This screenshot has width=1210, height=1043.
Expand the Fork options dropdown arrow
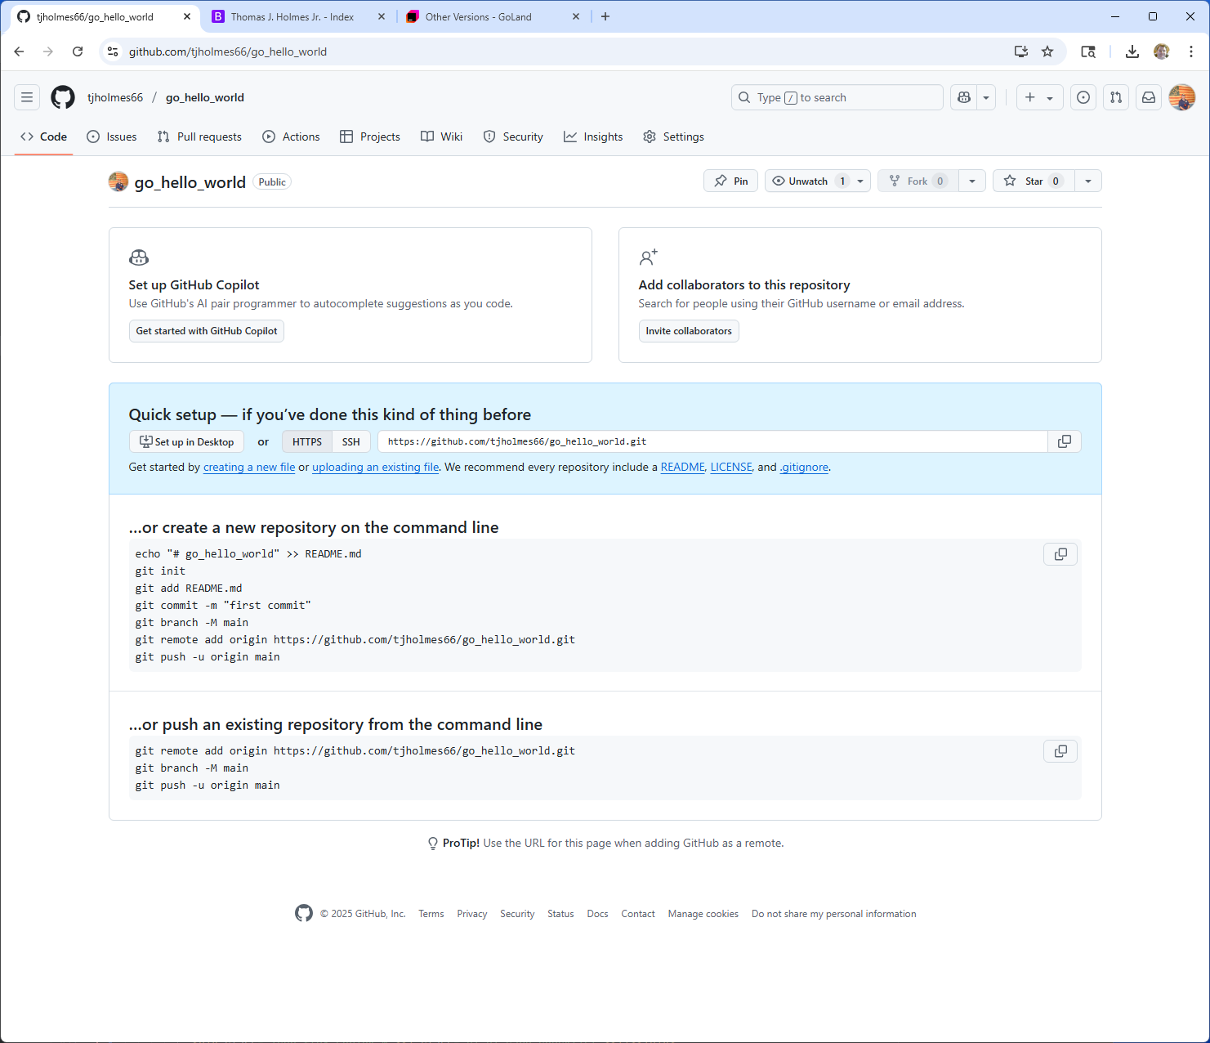click(972, 181)
